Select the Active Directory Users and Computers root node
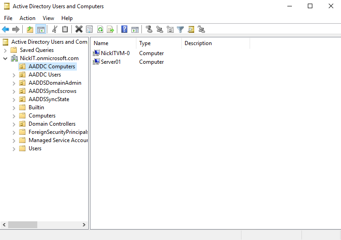The width and height of the screenshot is (341, 240). click(49, 42)
